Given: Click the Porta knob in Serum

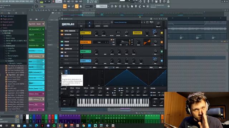Looking at the screenshot, I should [154, 102].
